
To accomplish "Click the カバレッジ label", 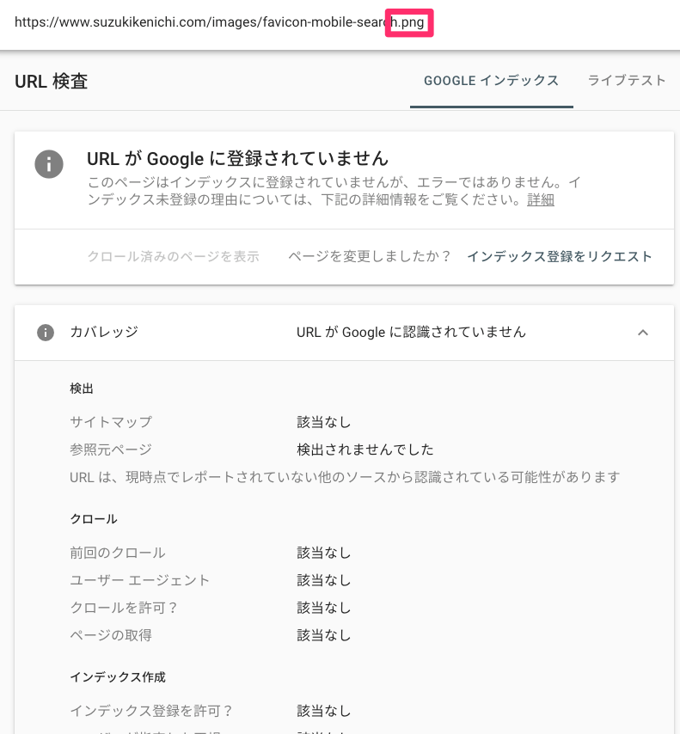I will point(104,332).
